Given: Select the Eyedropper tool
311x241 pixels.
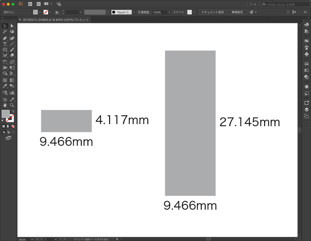Looking at the screenshot, I should tap(5, 86).
